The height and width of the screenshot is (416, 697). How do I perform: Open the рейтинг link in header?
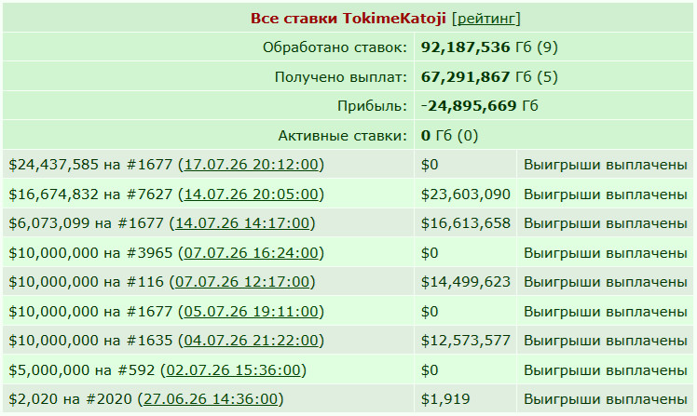click(x=485, y=19)
